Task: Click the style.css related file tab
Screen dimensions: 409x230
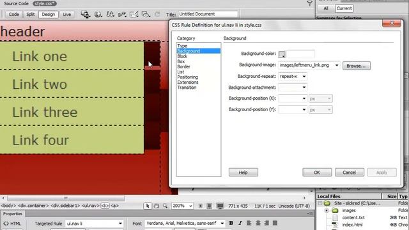Action: click(x=45, y=4)
